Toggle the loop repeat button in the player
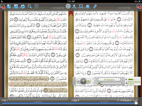 pos(96,83)
